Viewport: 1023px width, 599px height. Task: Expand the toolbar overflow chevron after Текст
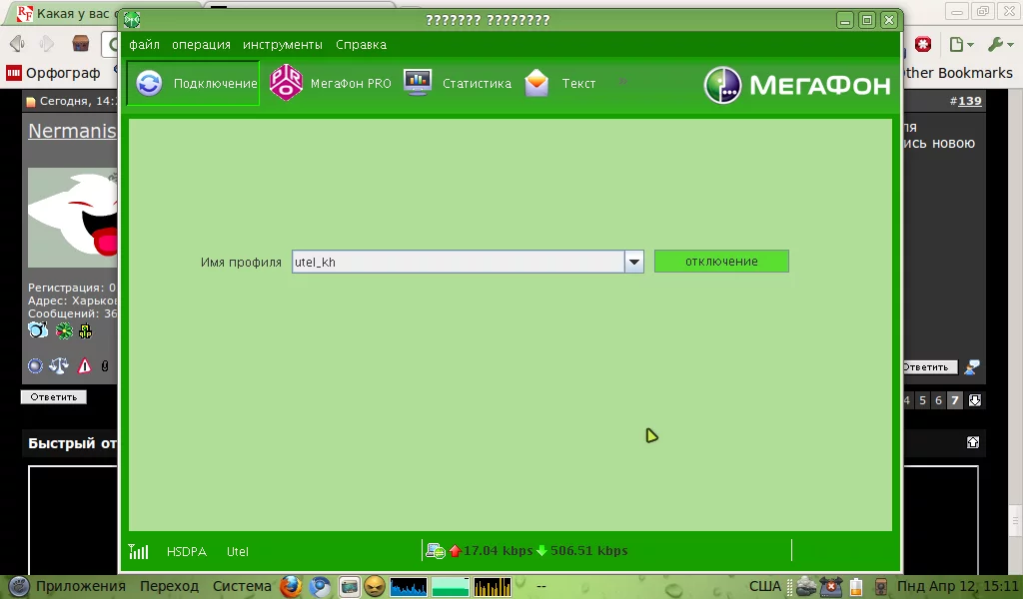point(623,82)
